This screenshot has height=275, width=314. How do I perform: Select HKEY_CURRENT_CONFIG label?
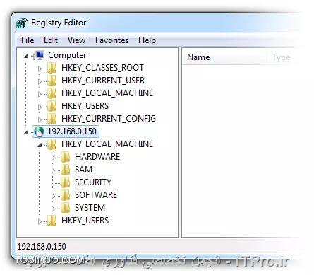click(x=109, y=119)
